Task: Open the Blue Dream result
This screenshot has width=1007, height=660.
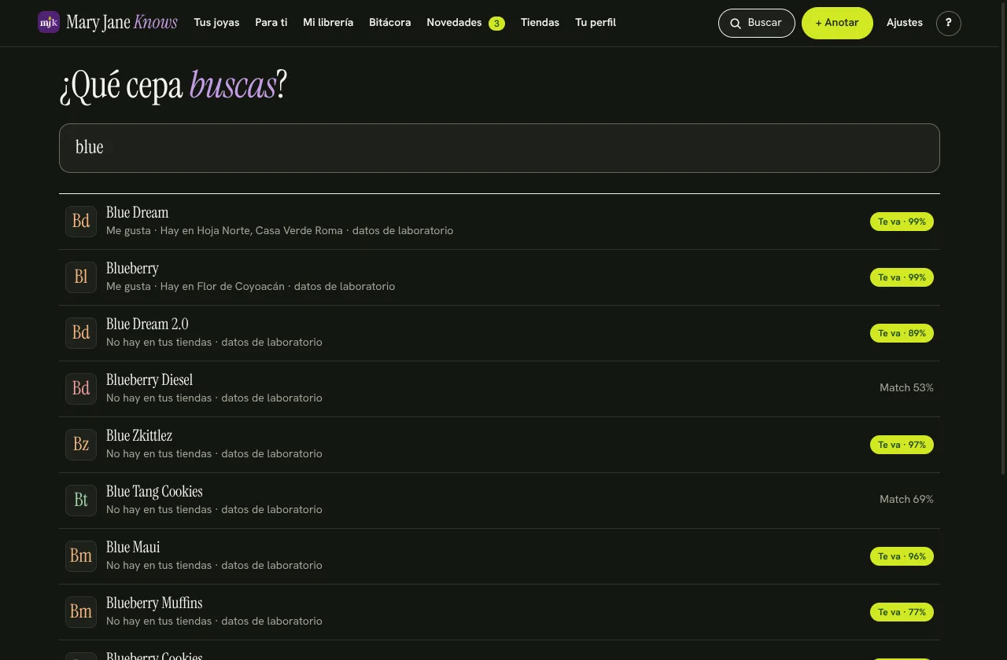Action: pyautogui.click(x=500, y=222)
